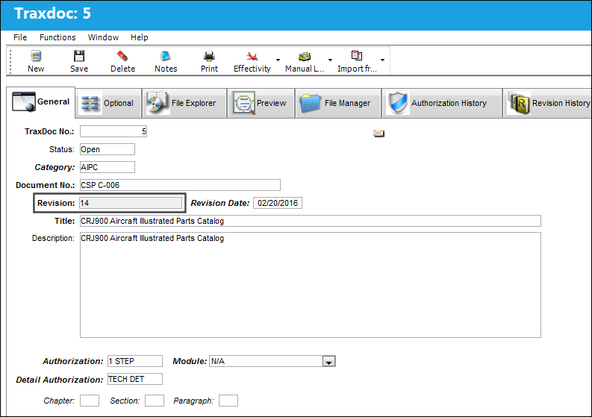Click the Section input box
592x417 pixels.
click(155, 401)
